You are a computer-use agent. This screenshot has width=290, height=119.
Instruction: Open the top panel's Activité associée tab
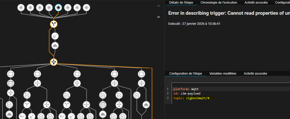pyautogui.click(x=256, y=3)
